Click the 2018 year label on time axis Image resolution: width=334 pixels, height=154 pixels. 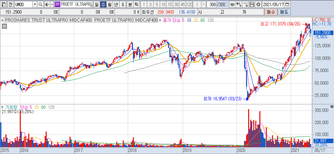(x=133, y=150)
